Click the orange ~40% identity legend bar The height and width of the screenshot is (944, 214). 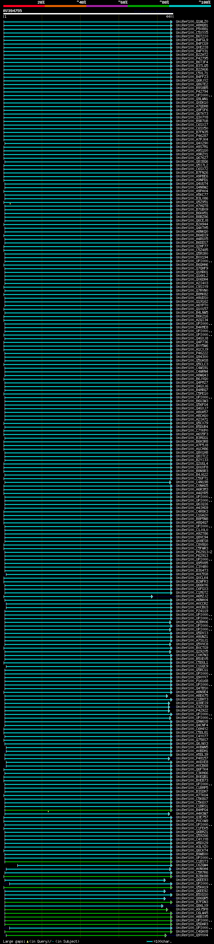[66, 6]
